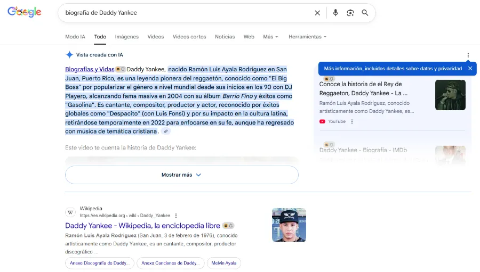Click badge above IMDb Biografía card
This screenshot has height=272, width=480.
(x=329, y=144)
